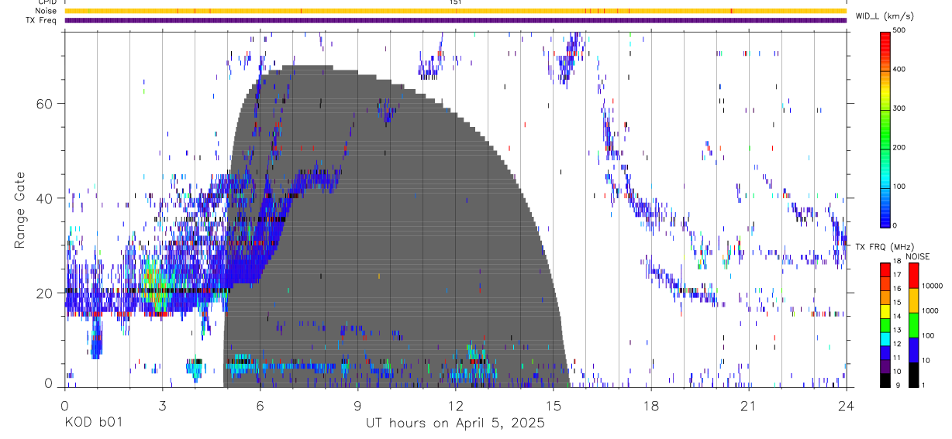Click the 400 tick on WID colorbar

[899, 69]
